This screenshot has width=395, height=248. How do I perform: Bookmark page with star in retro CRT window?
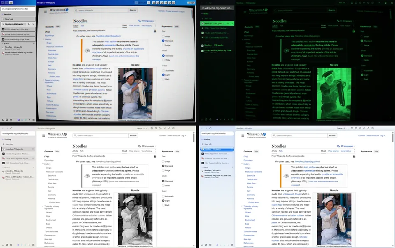(170, 3)
